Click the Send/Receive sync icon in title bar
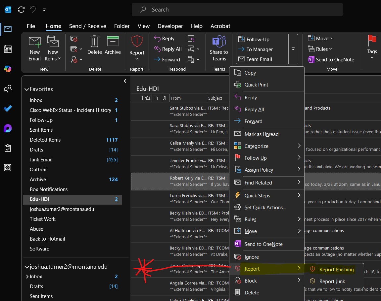Screen dimensions: 381x301 point(21,10)
